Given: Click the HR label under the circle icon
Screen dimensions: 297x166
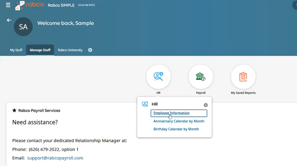Looking at the screenshot, I should [x=158, y=93].
